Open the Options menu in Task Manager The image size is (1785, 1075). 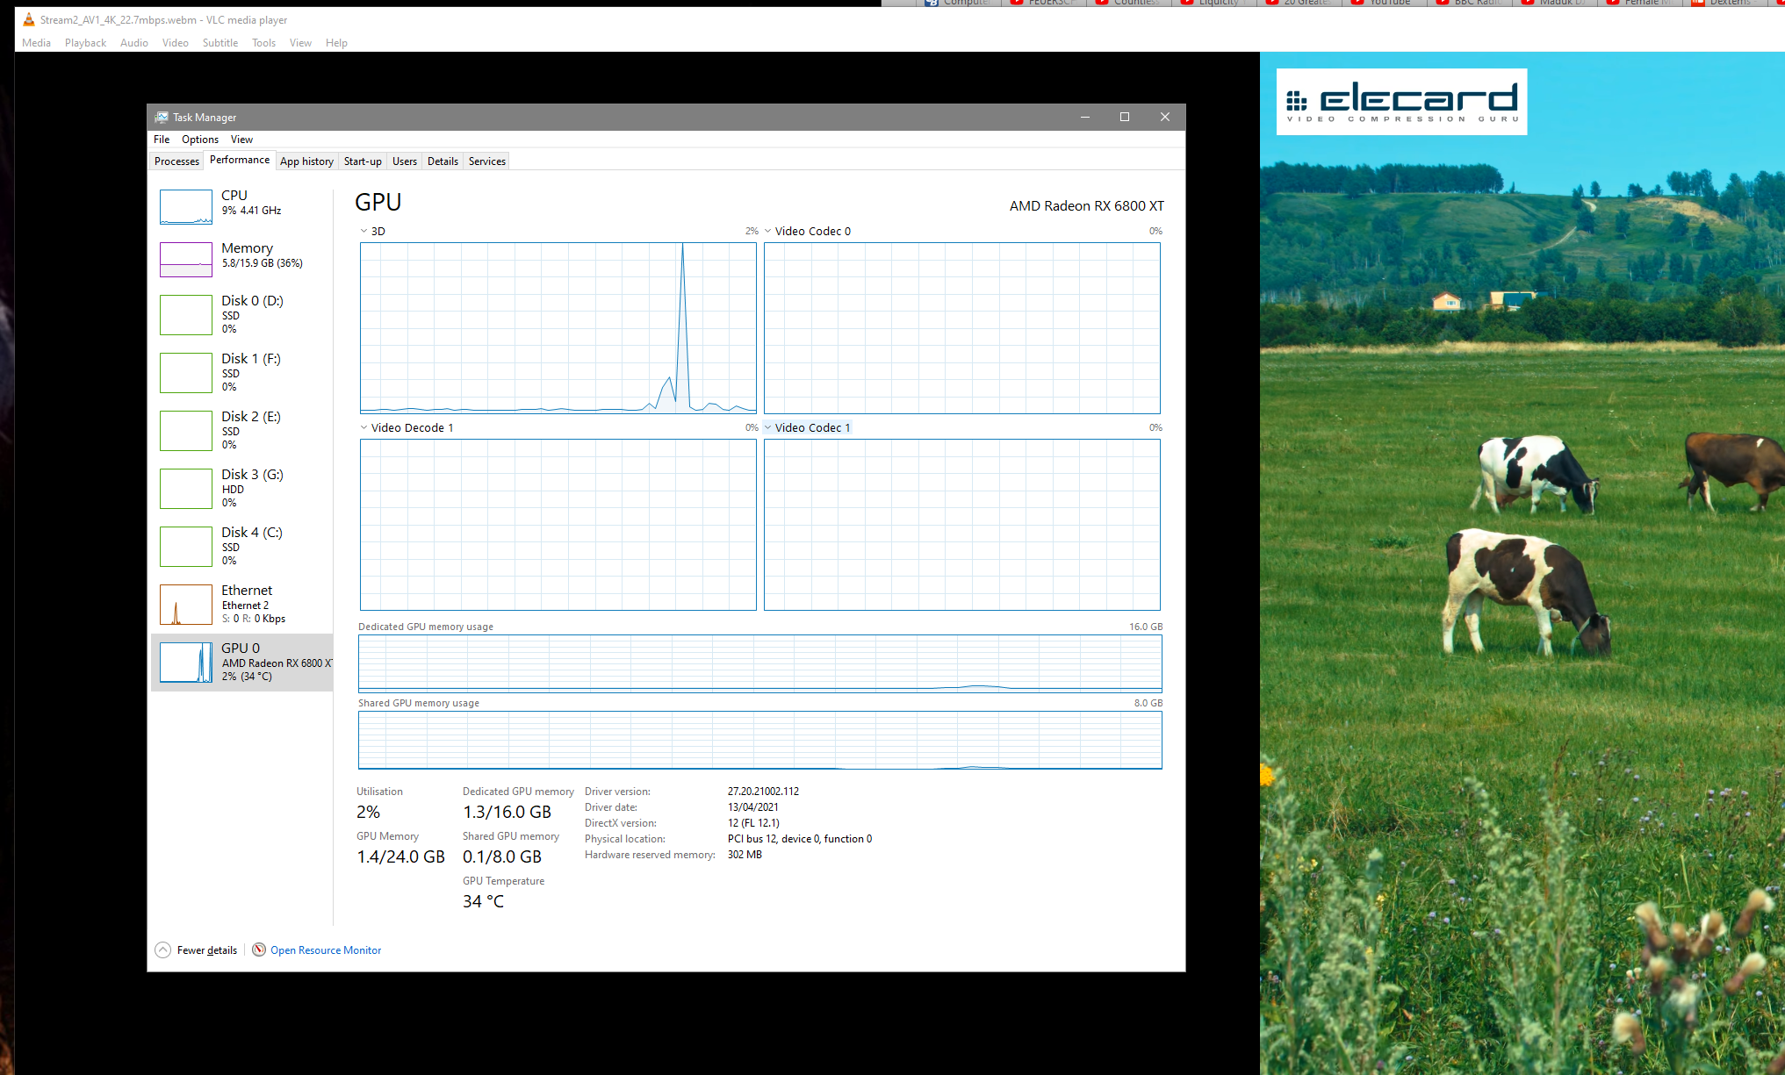(x=200, y=140)
